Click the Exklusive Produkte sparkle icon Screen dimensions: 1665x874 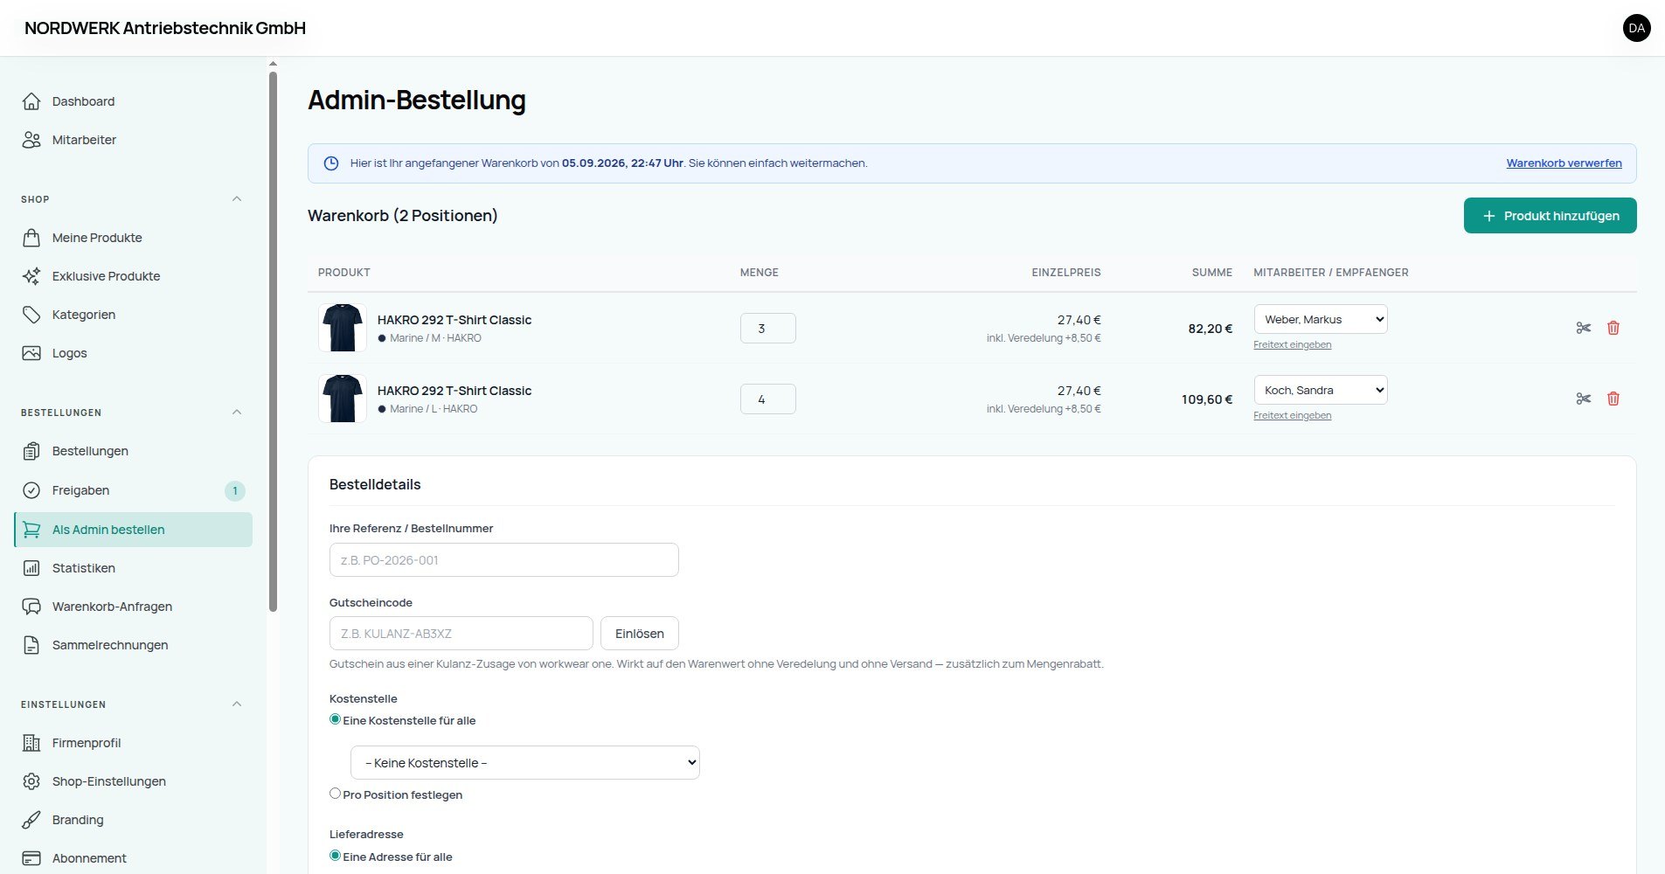[31, 276]
